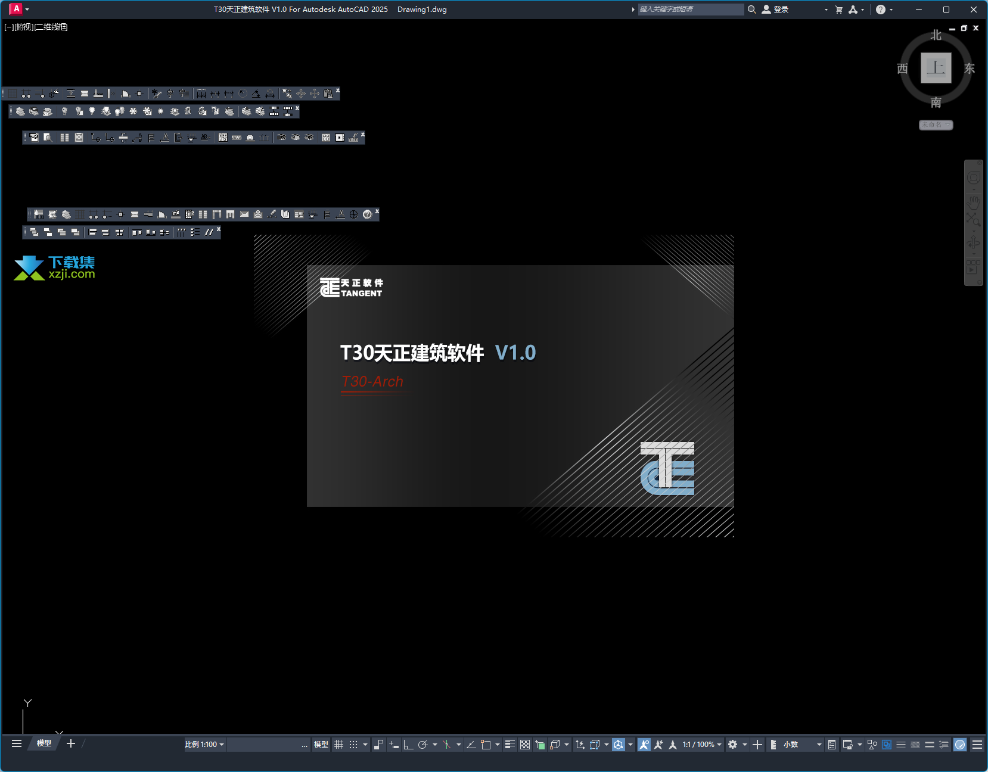Toggle annotation visibility in status bar

pyautogui.click(x=644, y=745)
